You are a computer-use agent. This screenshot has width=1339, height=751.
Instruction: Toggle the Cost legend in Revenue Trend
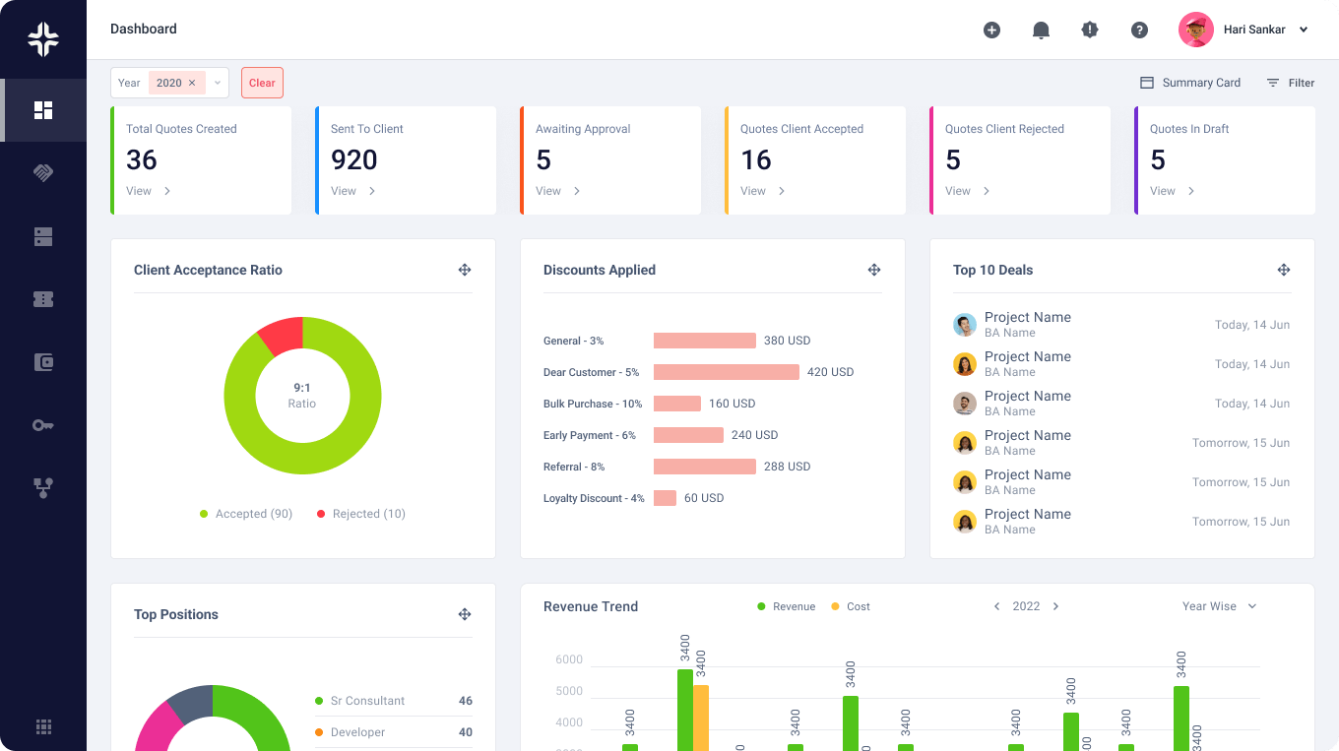pos(851,606)
